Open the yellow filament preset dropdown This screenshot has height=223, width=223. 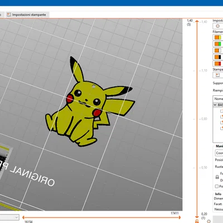(x=218, y=37)
